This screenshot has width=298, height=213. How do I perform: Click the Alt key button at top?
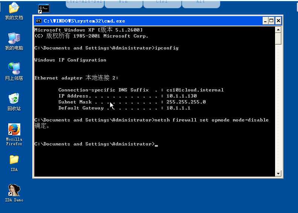201,4
